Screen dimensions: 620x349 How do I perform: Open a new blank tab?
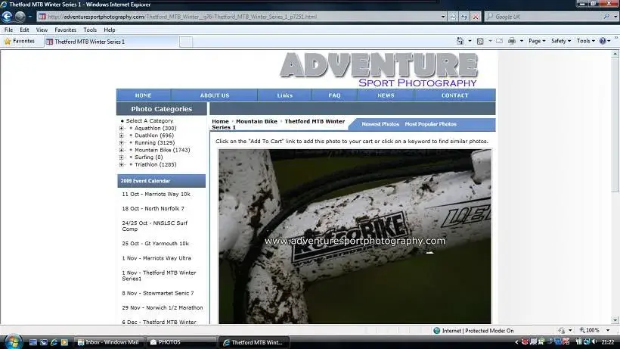click(186, 42)
